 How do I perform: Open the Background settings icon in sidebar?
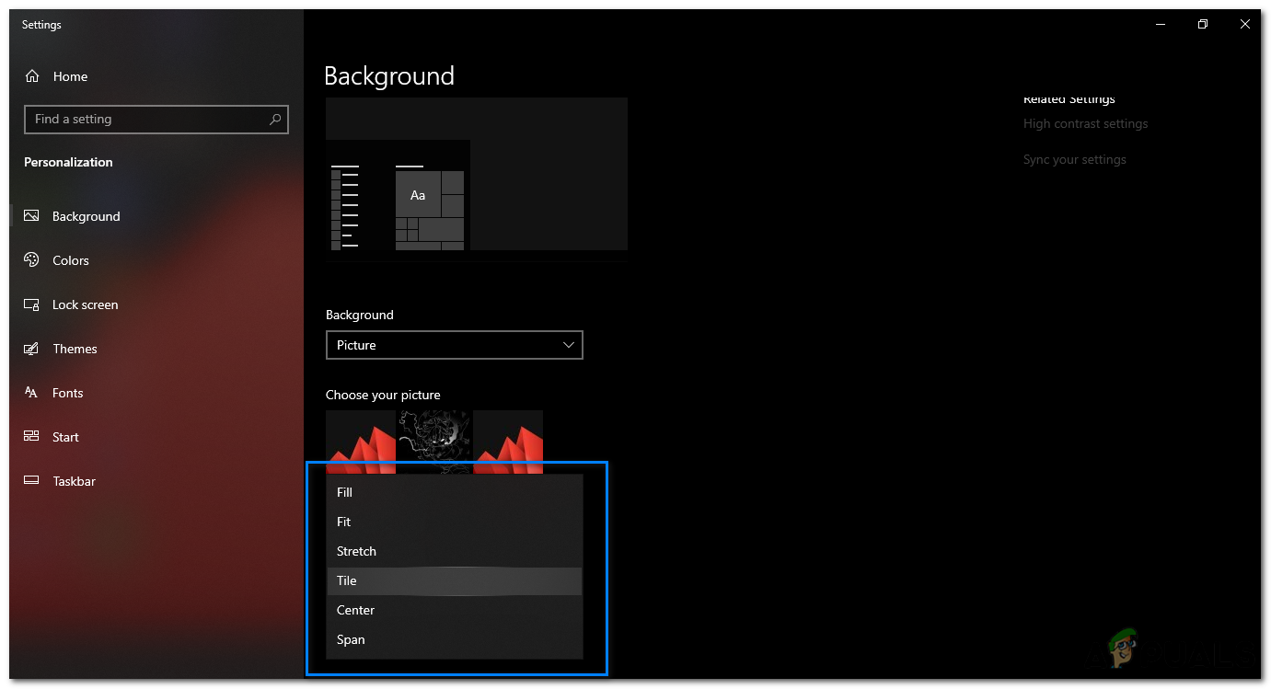(30, 216)
